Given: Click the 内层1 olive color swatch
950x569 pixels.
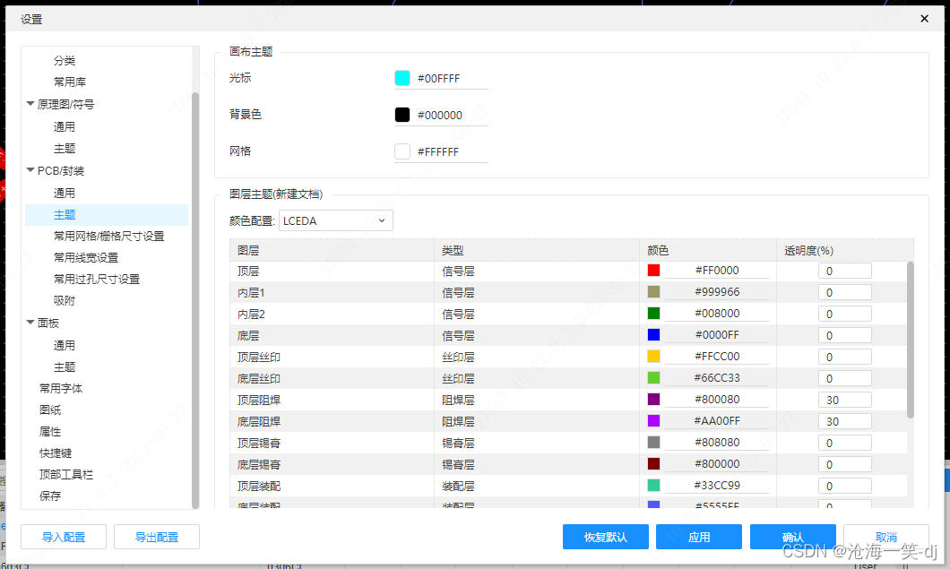Looking at the screenshot, I should coord(653,291).
